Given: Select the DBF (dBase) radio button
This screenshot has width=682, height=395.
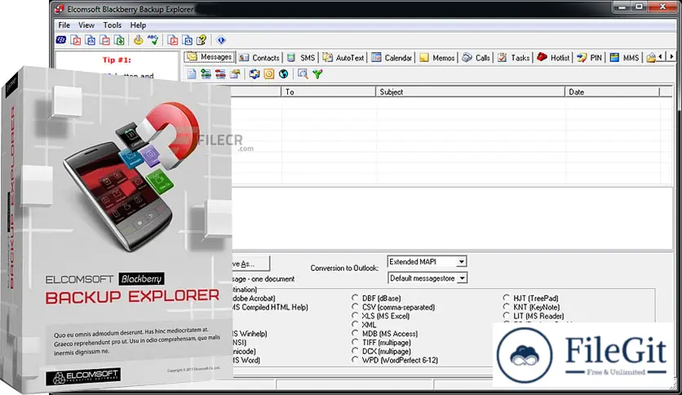Looking at the screenshot, I should 355,298.
